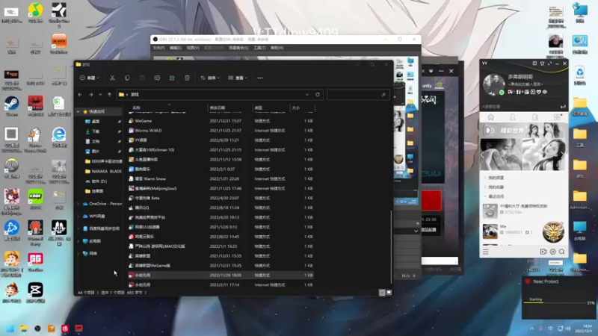Open the YY search magnifier icon at bottom
The image size is (598, 336).
[562, 252]
